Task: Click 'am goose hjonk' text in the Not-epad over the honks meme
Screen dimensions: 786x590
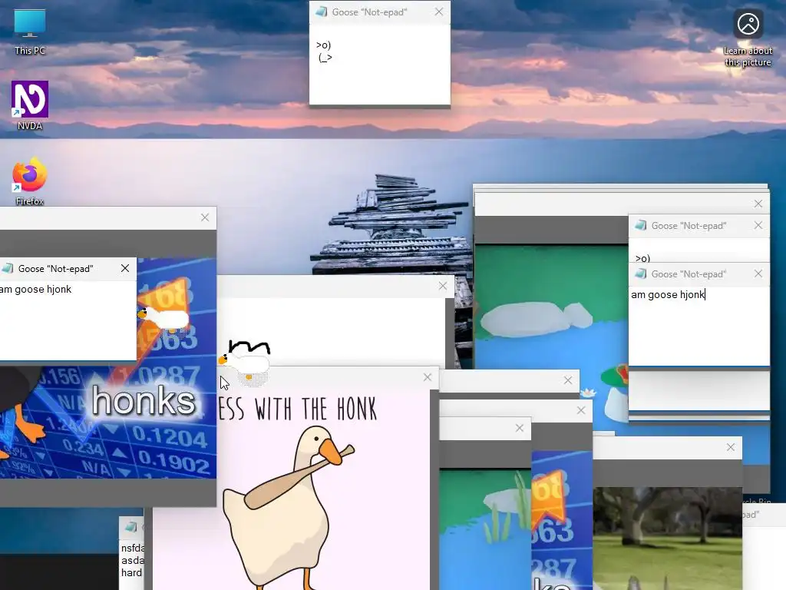Action: 35,289
